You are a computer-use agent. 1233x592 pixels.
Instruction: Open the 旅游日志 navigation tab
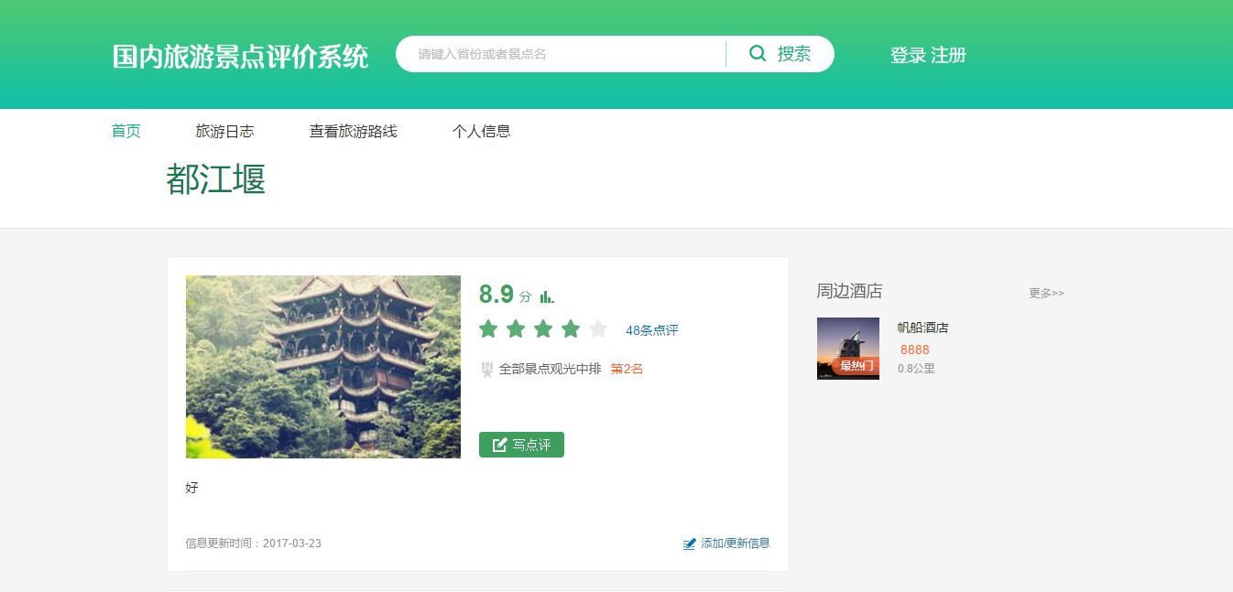(224, 131)
